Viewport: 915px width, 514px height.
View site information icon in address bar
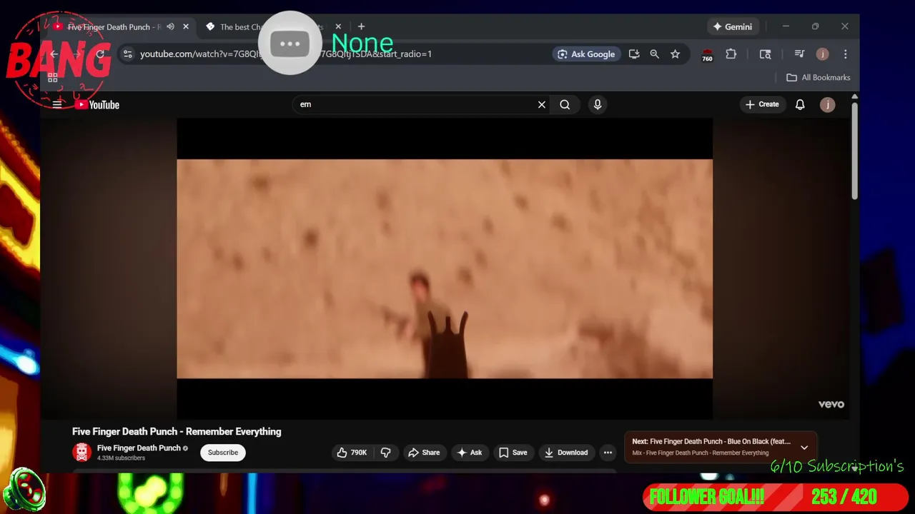click(127, 54)
